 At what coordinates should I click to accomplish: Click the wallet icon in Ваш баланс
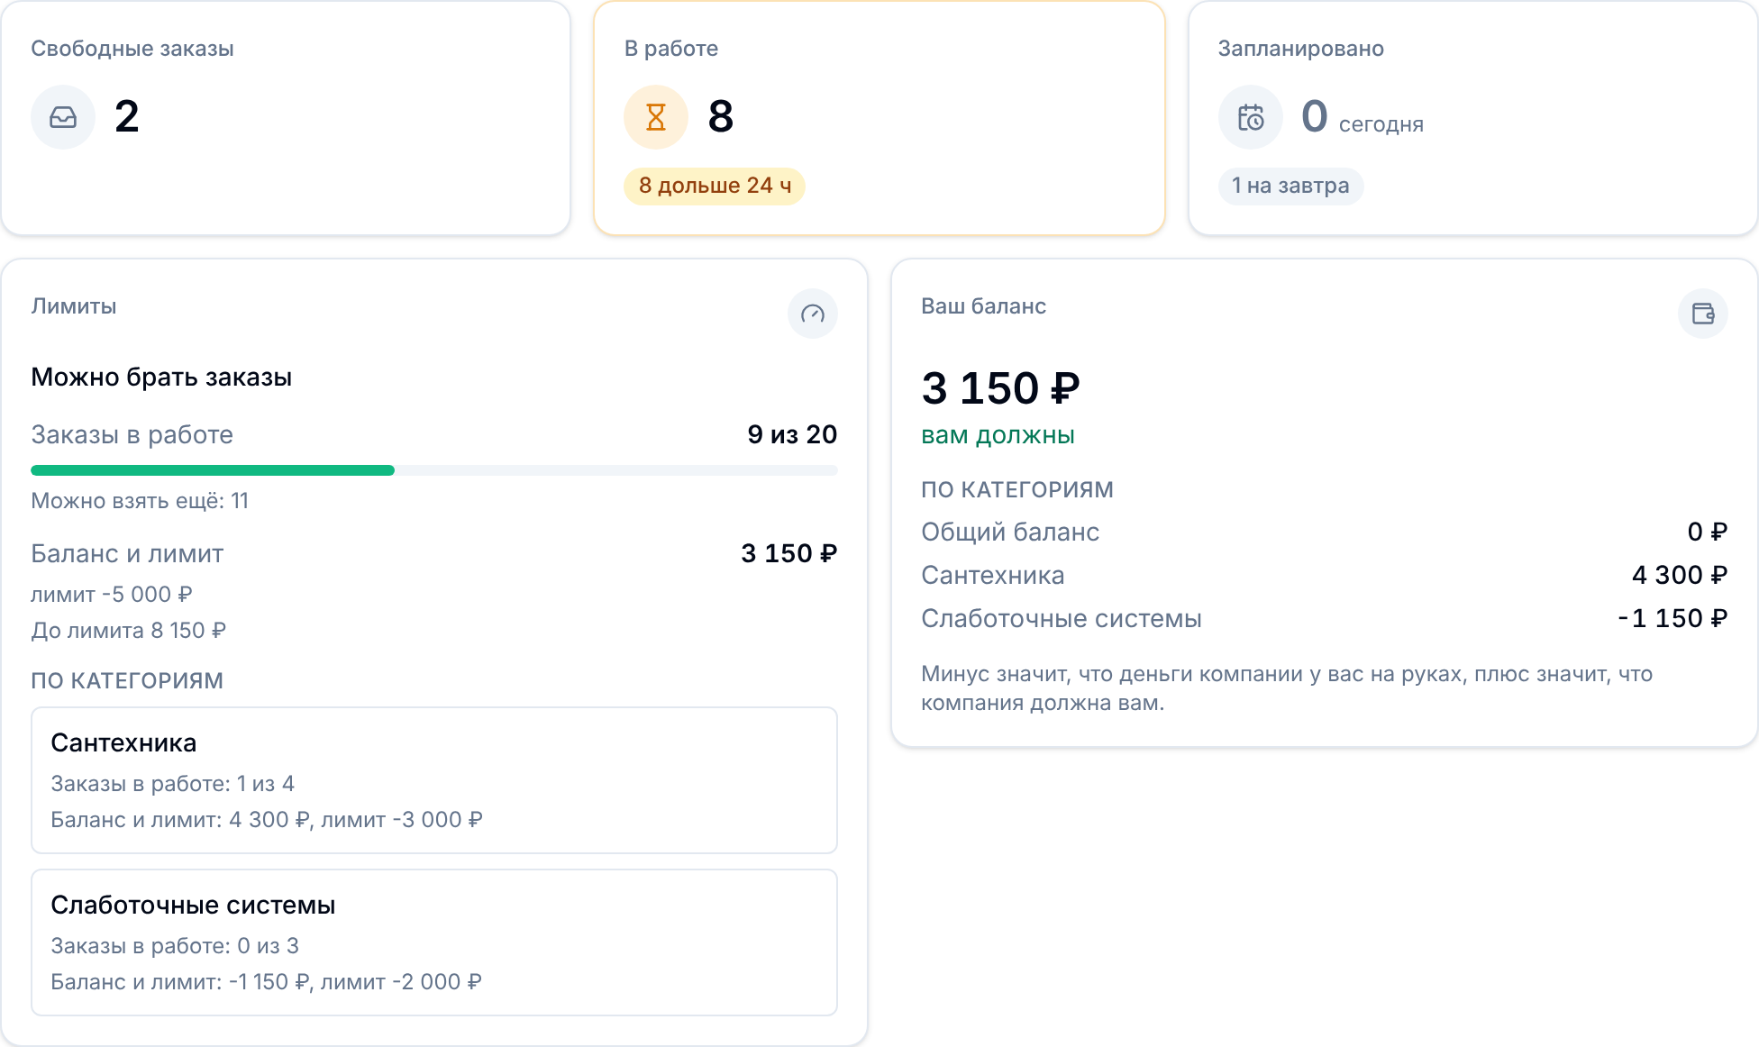1703,314
